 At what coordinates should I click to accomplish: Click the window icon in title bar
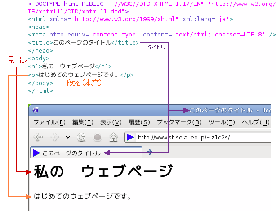tap(36, 109)
